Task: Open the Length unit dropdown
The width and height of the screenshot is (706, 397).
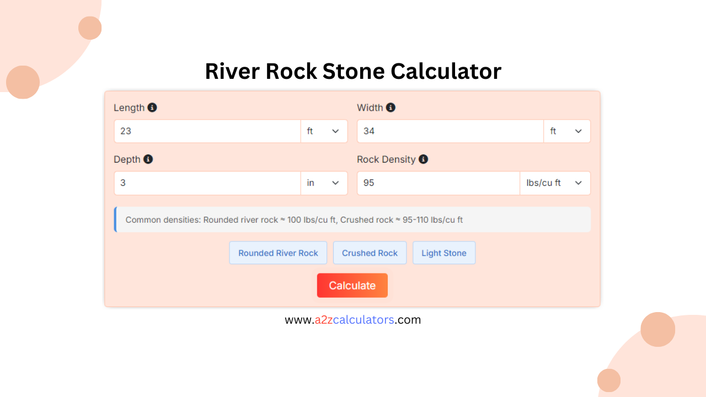Action: pyautogui.click(x=324, y=131)
